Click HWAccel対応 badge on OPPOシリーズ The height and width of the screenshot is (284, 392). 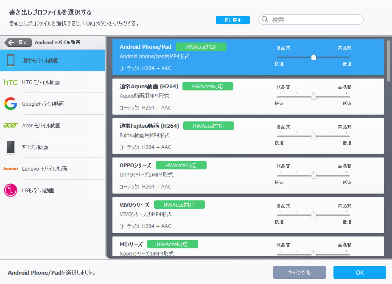(181, 166)
